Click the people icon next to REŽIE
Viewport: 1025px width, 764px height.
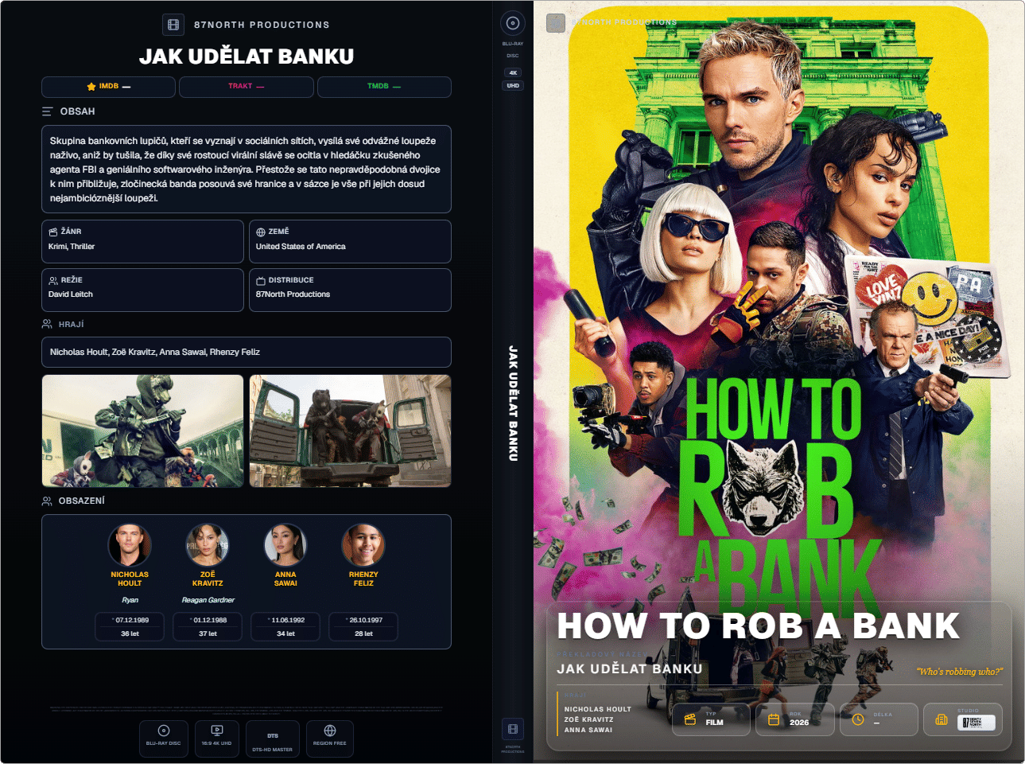53,280
